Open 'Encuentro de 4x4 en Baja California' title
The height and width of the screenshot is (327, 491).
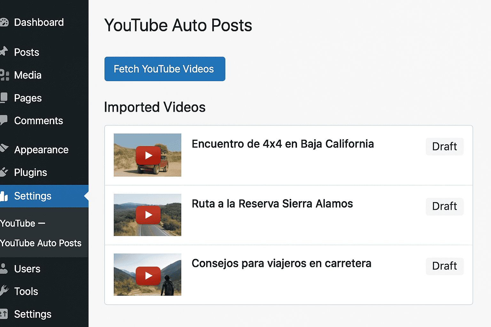pyautogui.click(x=283, y=144)
